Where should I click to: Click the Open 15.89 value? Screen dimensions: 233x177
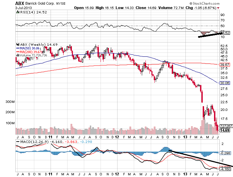coord(84,8)
